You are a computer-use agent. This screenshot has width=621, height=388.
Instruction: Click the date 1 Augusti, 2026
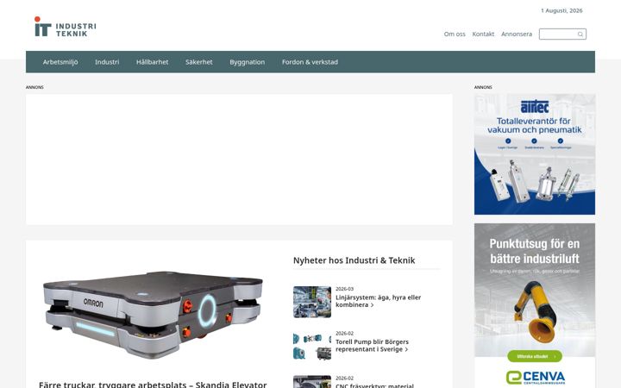point(561,10)
